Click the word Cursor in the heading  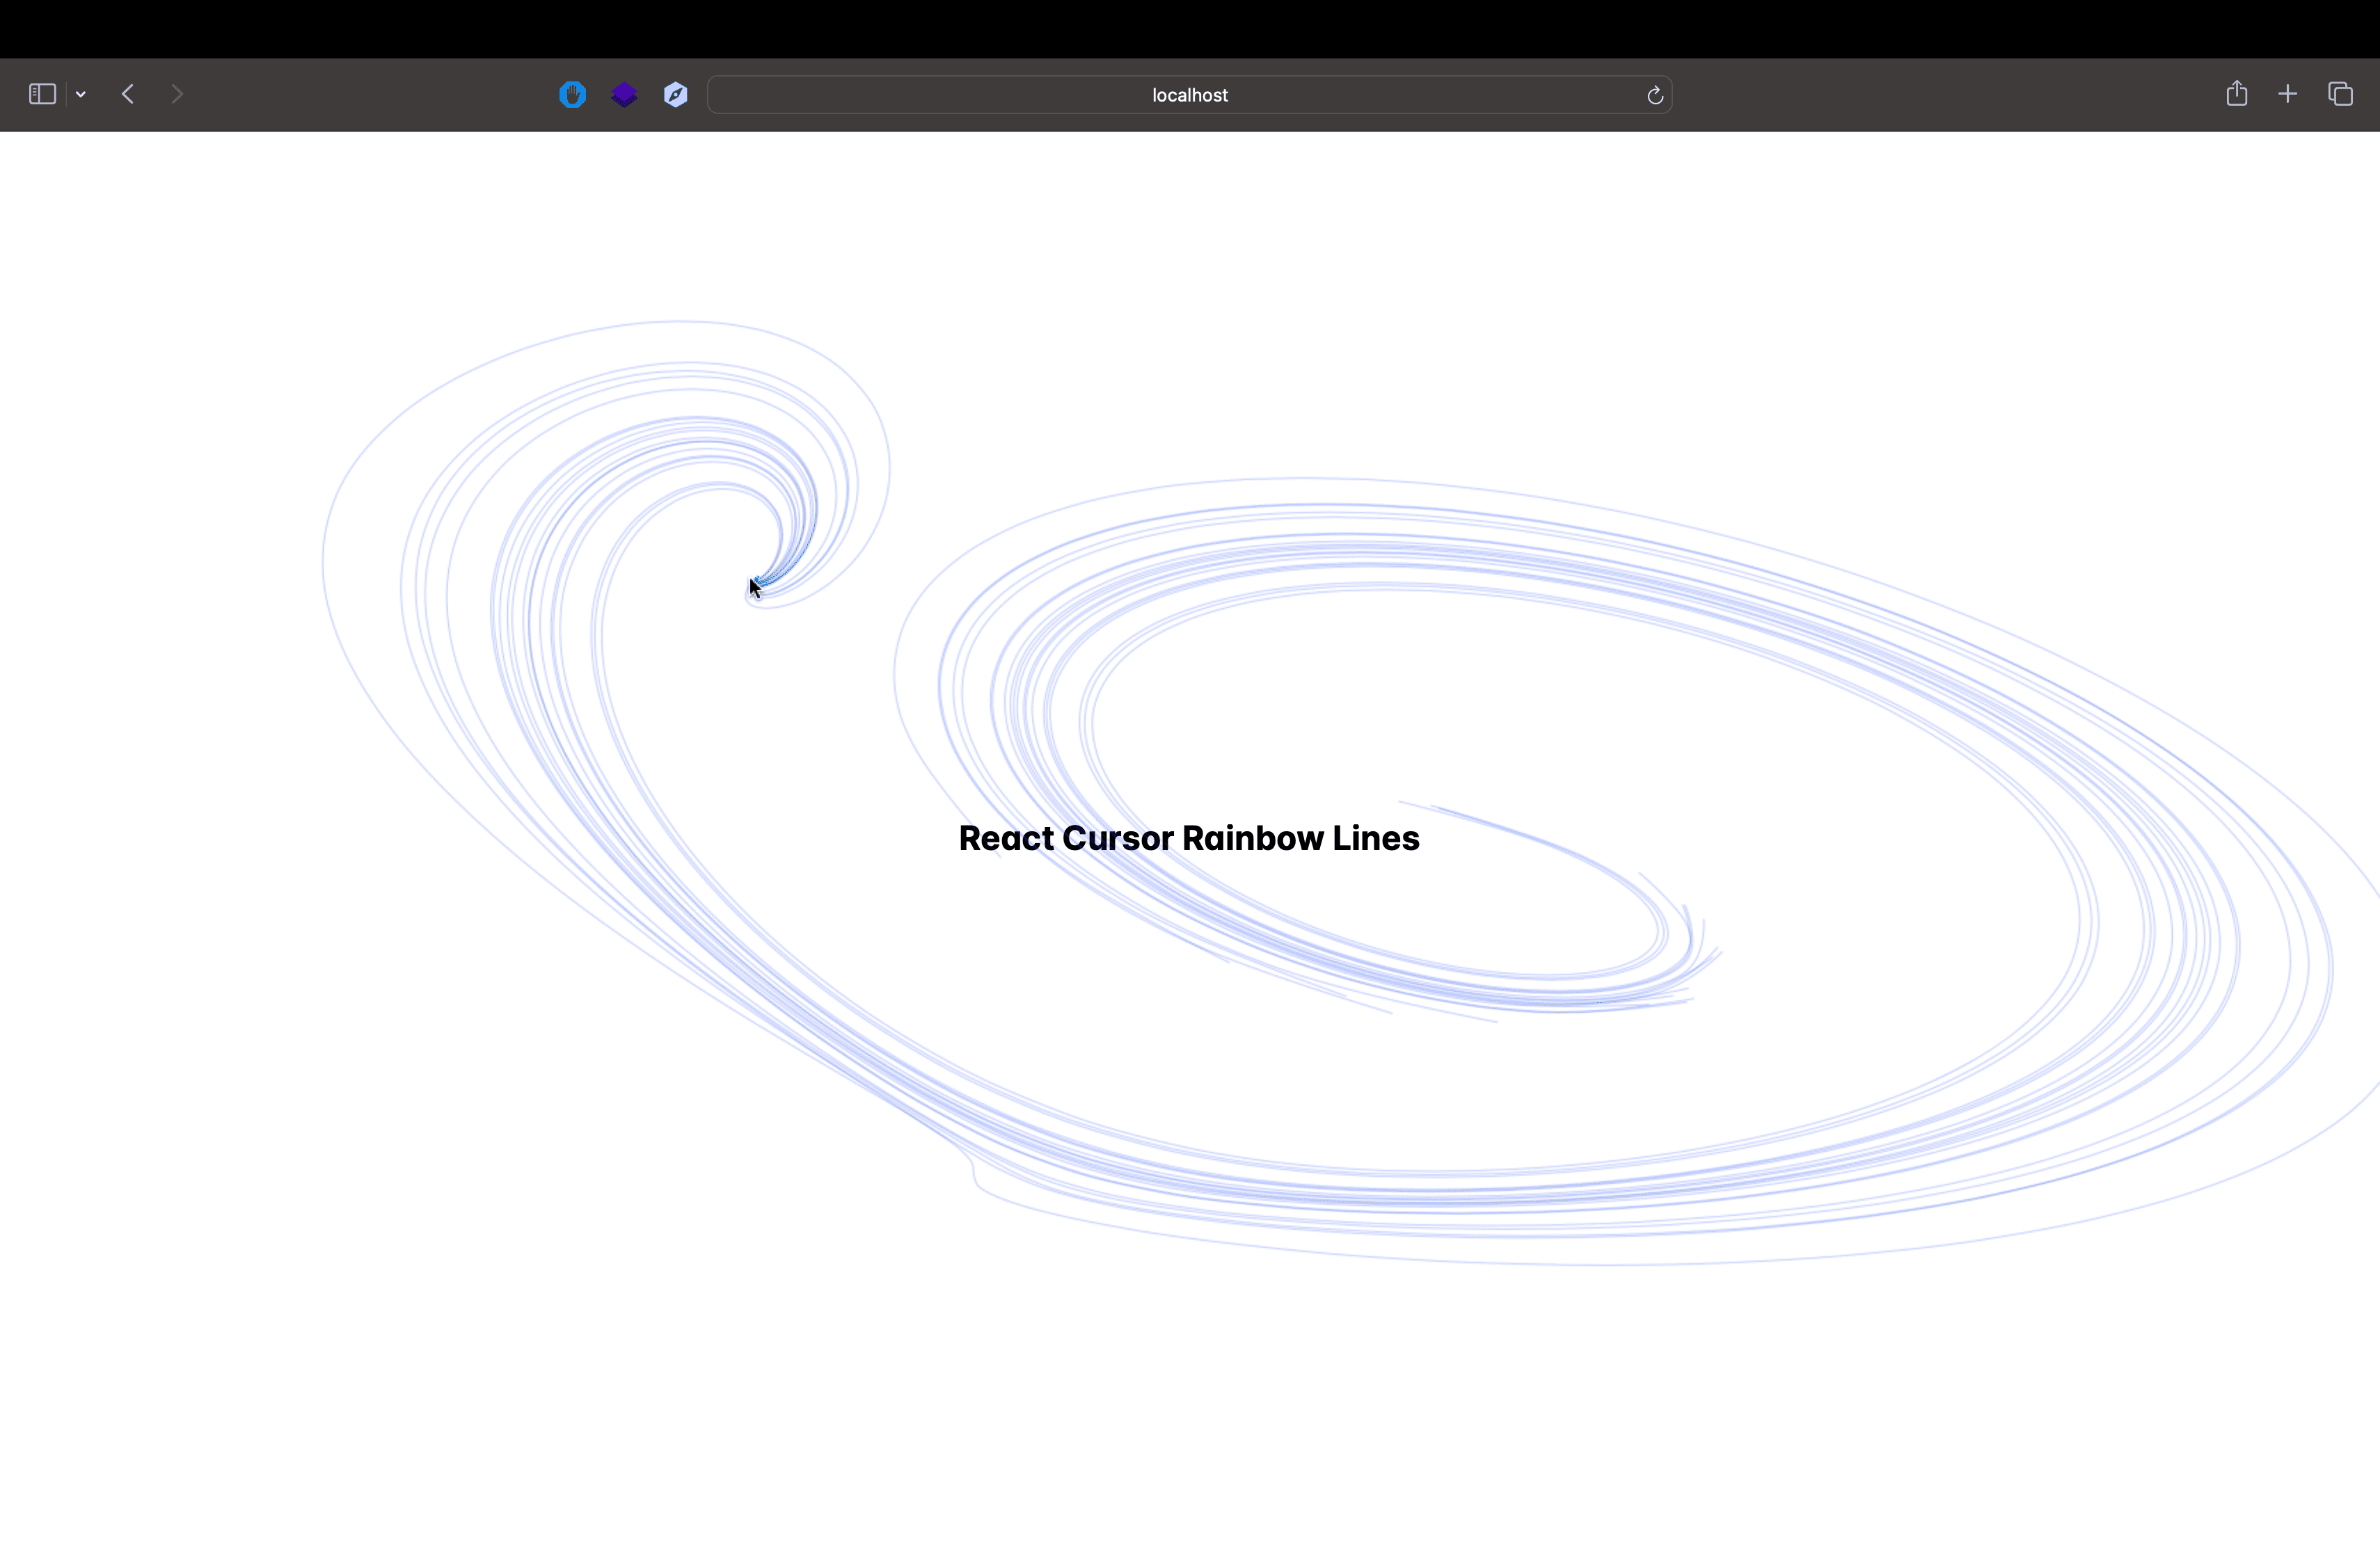pyautogui.click(x=1117, y=837)
